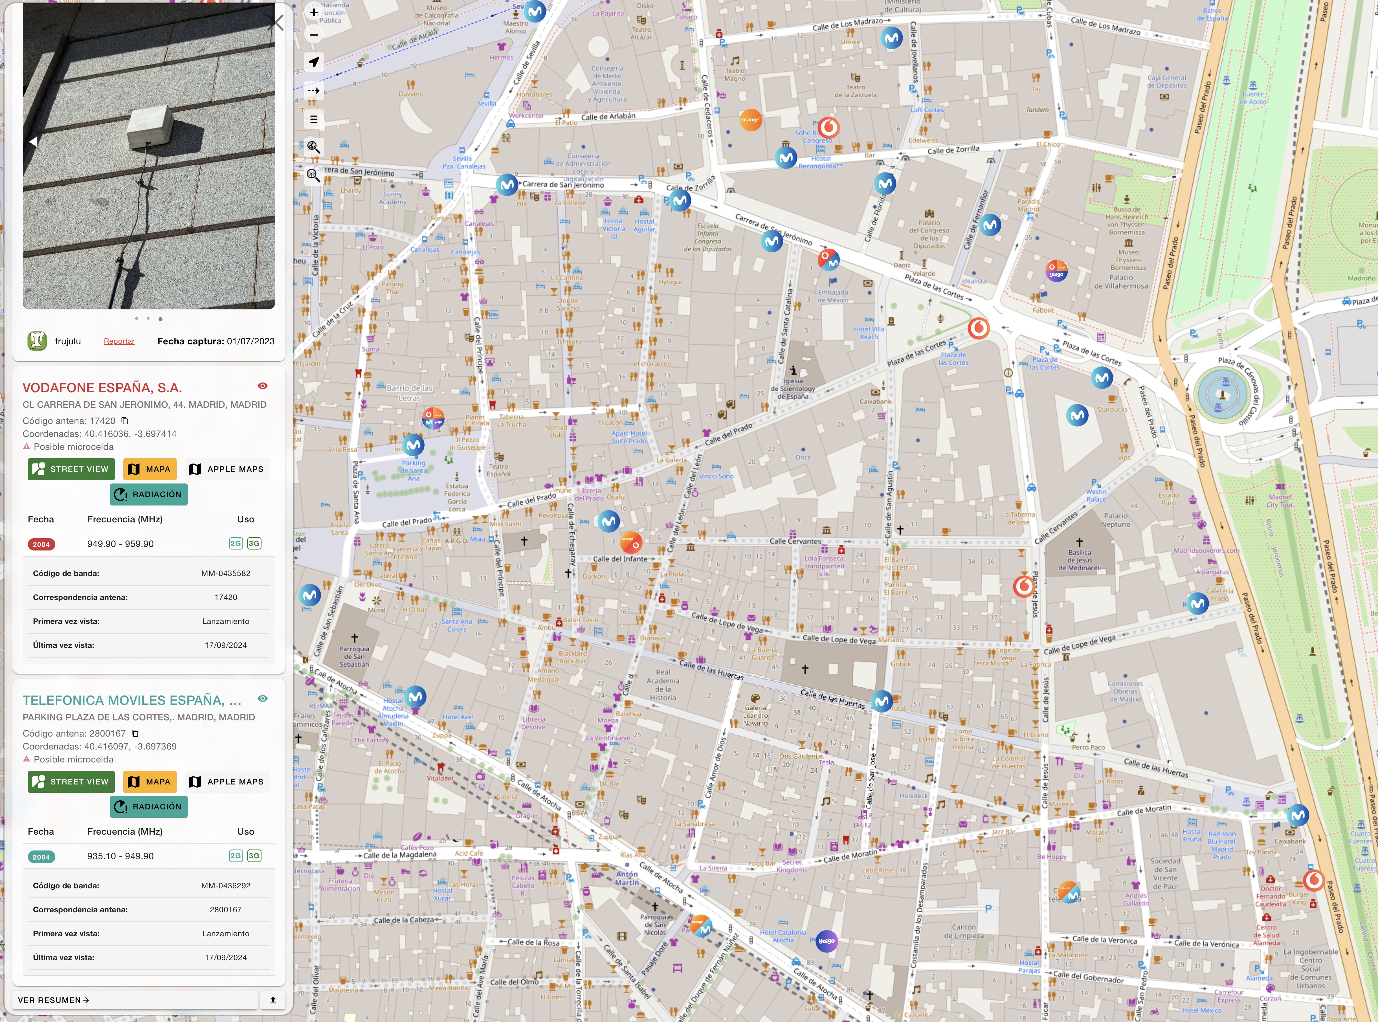The height and width of the screenshot is (1022, 1378).
Task: Select Orange marker on Calle del Infante
Action: 631,542
